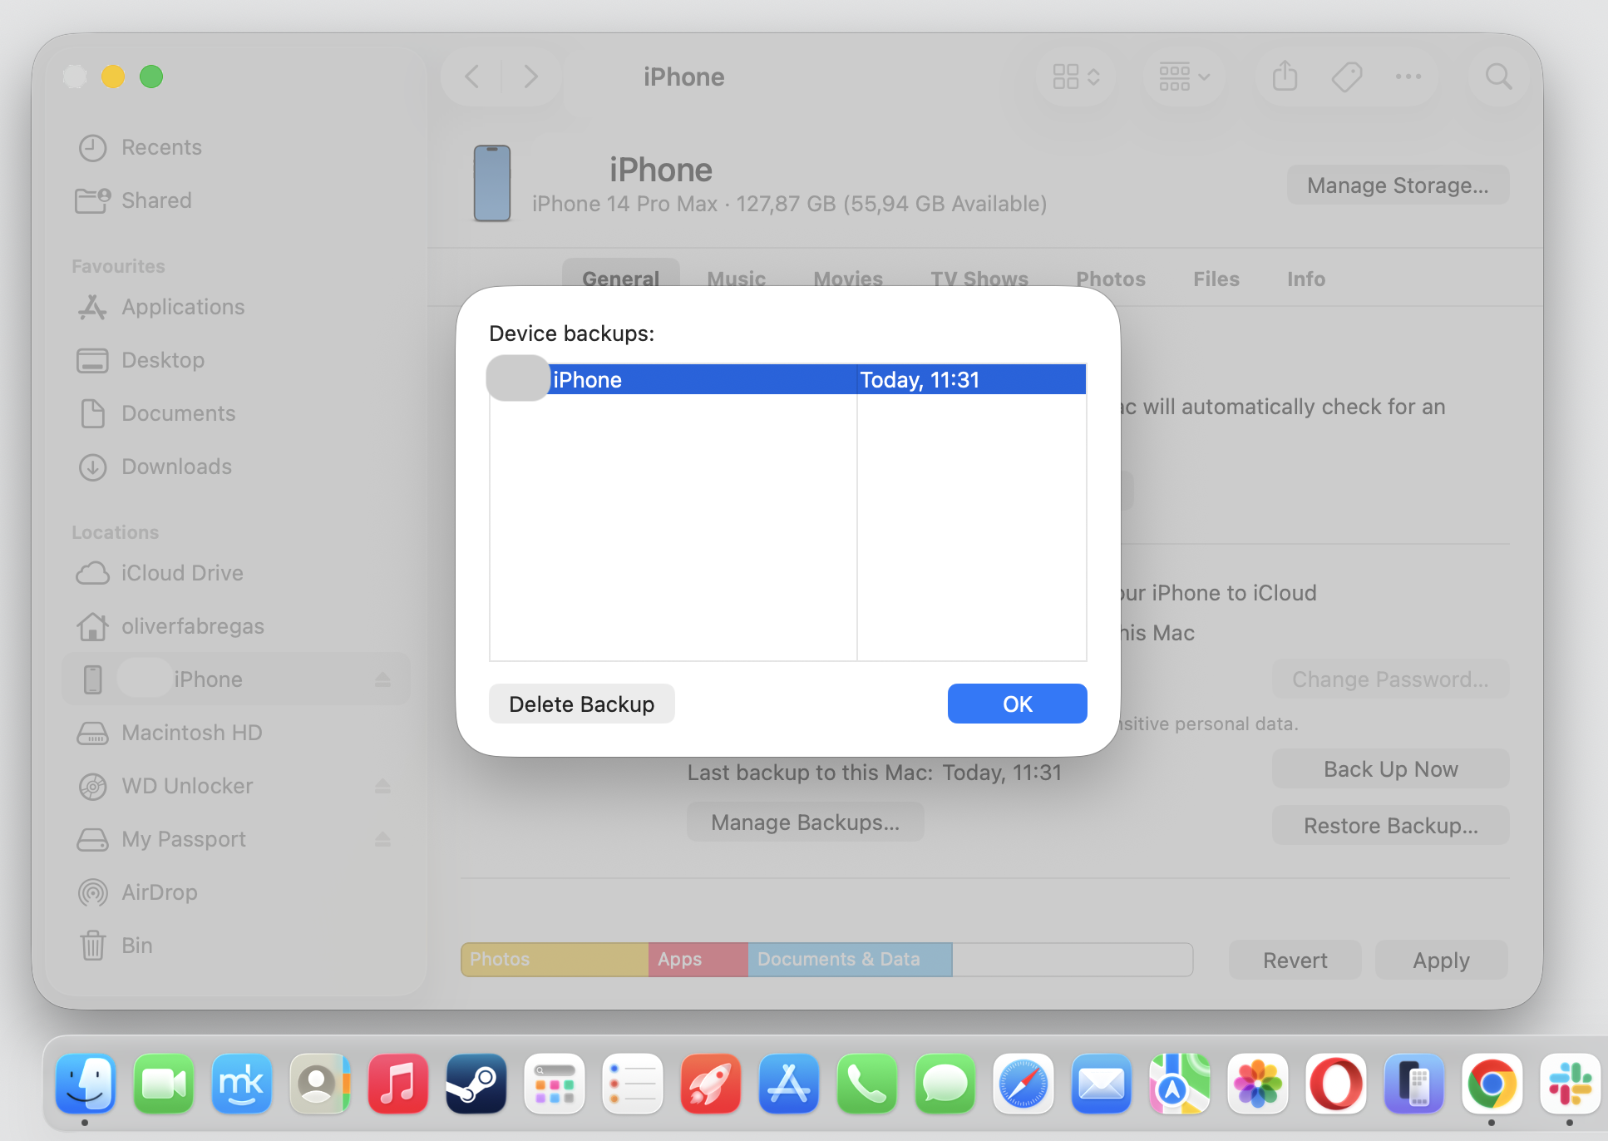Click the Search magnifier icon
Screen dimensions: 1608x1141
tap(1498, 77)
